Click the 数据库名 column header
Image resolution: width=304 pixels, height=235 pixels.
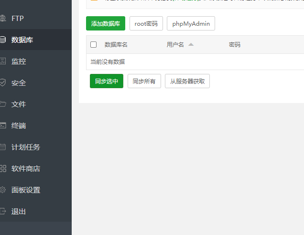(x=116, y=45)
